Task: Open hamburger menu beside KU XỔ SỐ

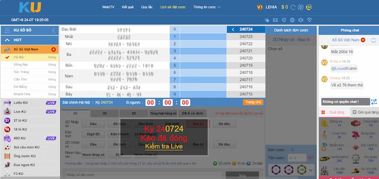Action: click(x=7, y=30)
